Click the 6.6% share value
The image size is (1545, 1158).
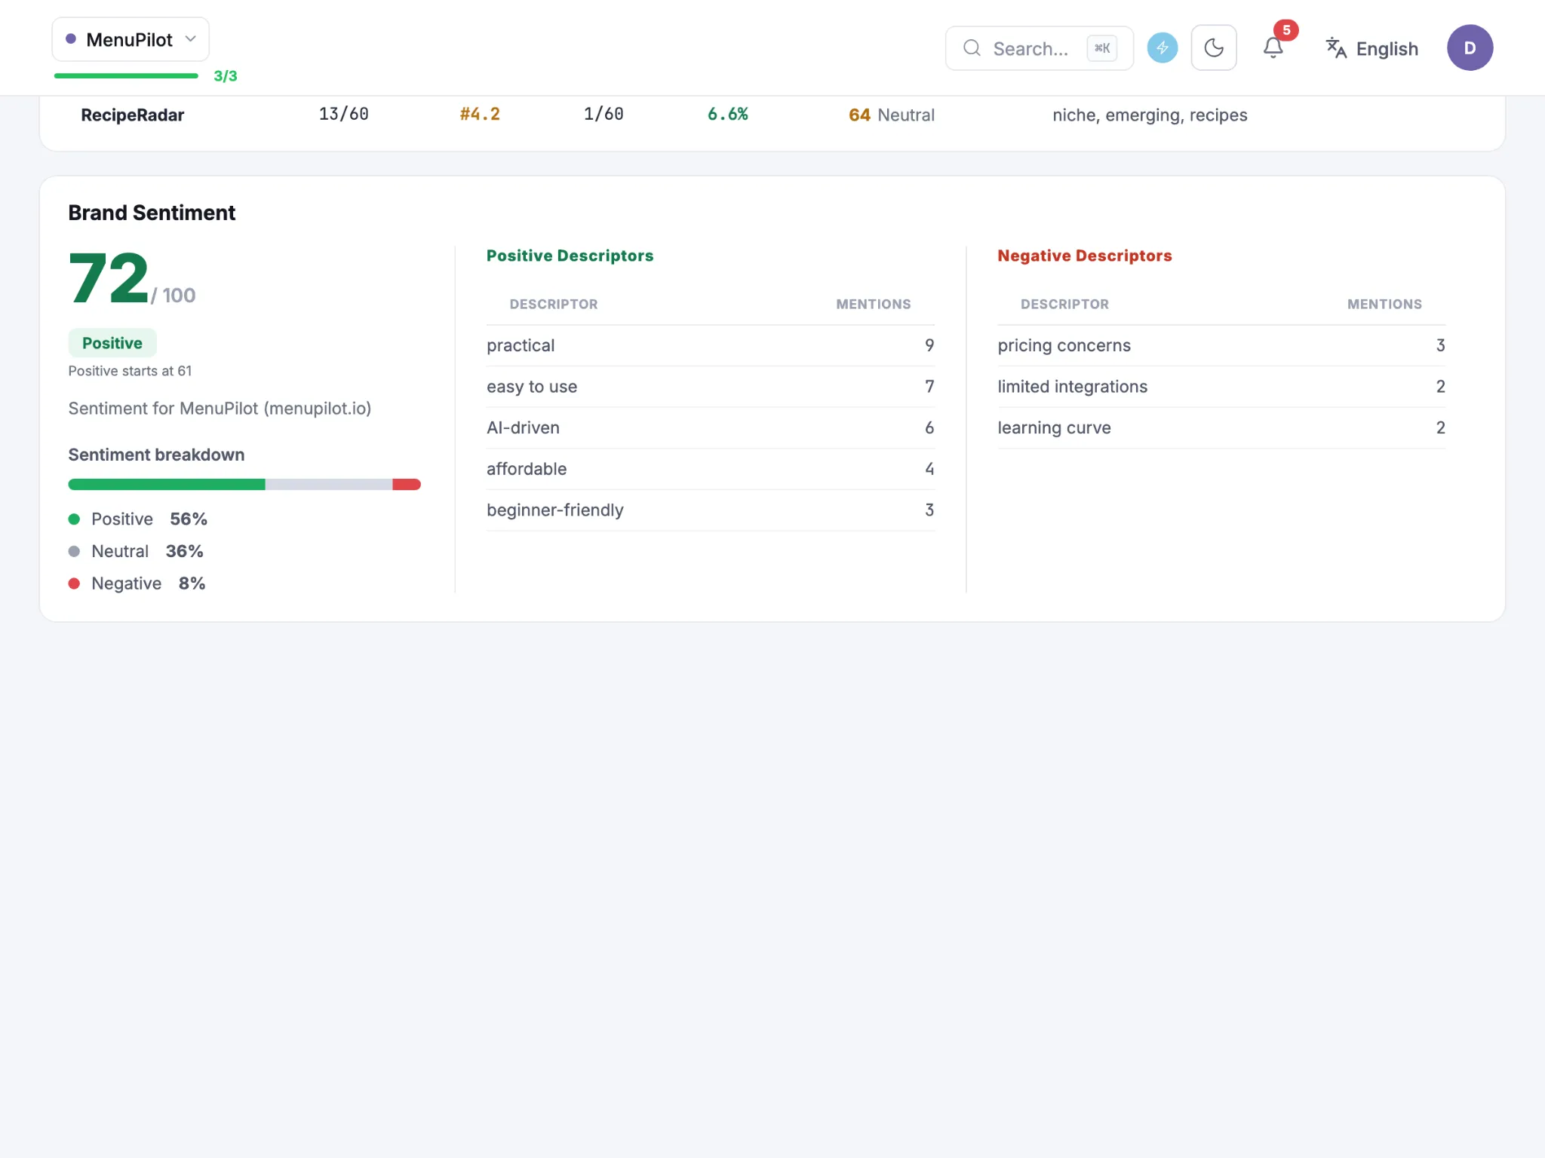click(728, 115)
